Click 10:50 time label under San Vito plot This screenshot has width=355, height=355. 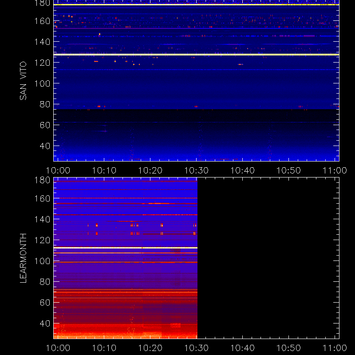(x=289, y=170)
